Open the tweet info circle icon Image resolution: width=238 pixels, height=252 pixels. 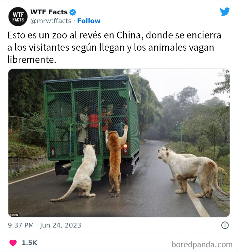[x=225, y=225]
